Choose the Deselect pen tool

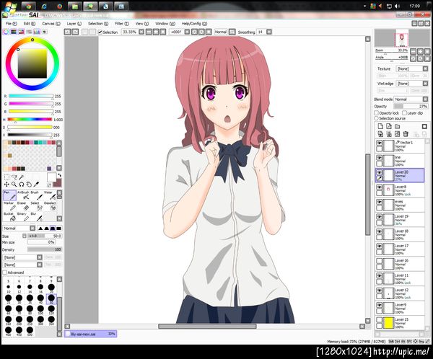(x=50, y=206)
